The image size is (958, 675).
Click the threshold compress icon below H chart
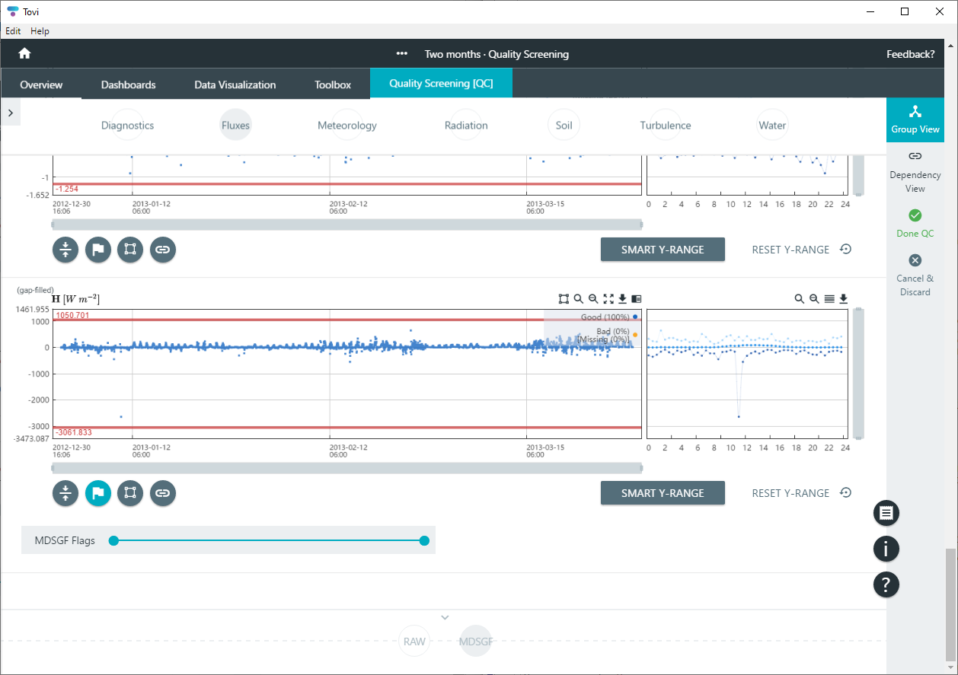pos(65,493)
